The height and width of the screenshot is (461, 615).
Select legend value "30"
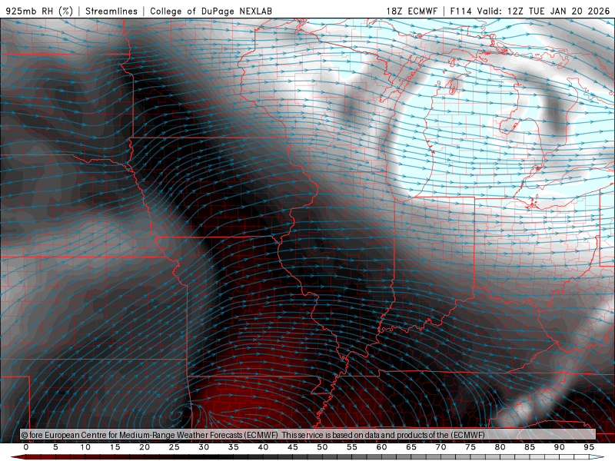pyautogui.click(x=204, y=447)
